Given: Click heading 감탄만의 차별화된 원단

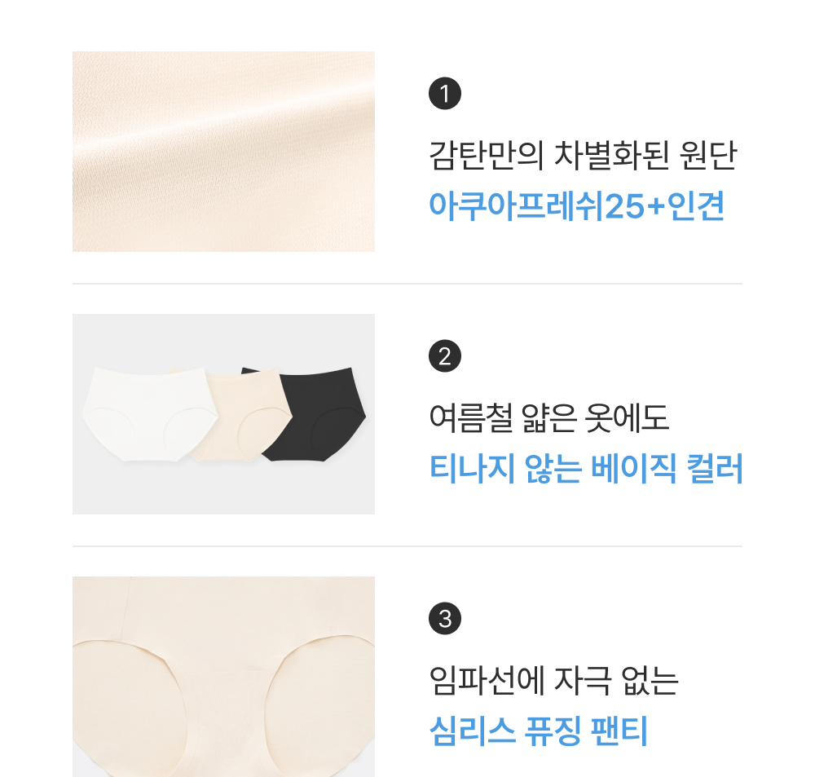Looking at the screenshot, I should [x=583, y=156].
